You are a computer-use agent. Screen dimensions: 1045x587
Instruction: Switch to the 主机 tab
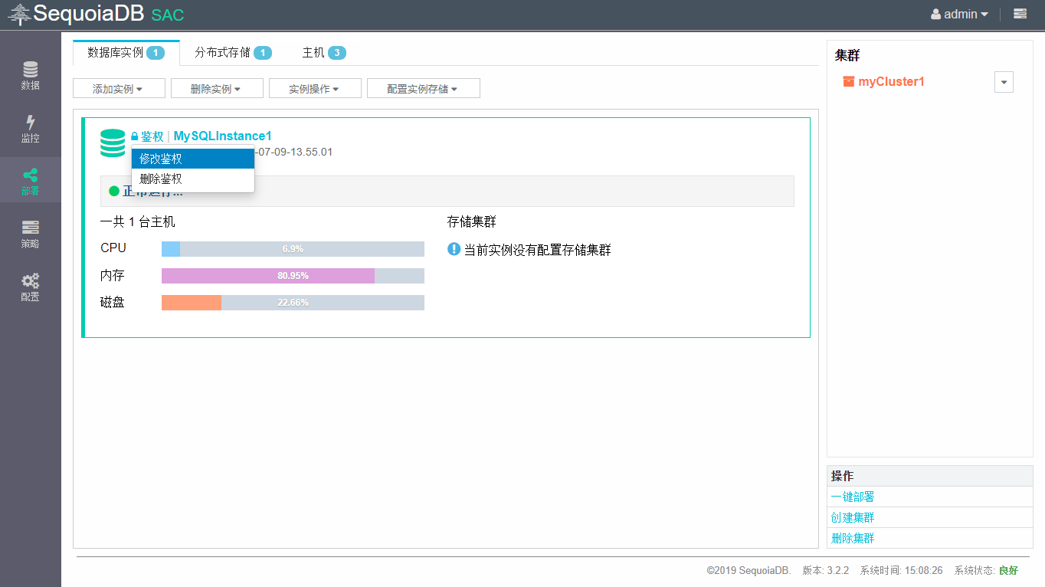323,53
